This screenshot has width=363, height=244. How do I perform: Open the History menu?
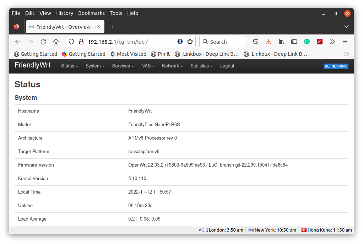[65, 13]
